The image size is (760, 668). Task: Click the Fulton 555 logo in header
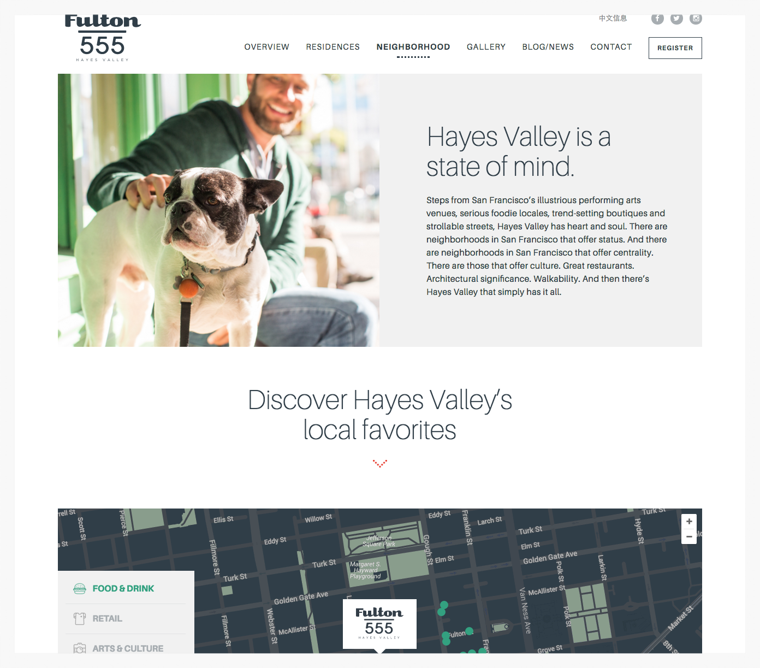(x=103, y=38)
